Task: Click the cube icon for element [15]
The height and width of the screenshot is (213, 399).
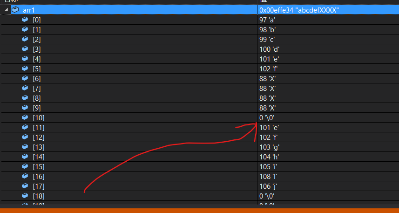Action: 25,166
